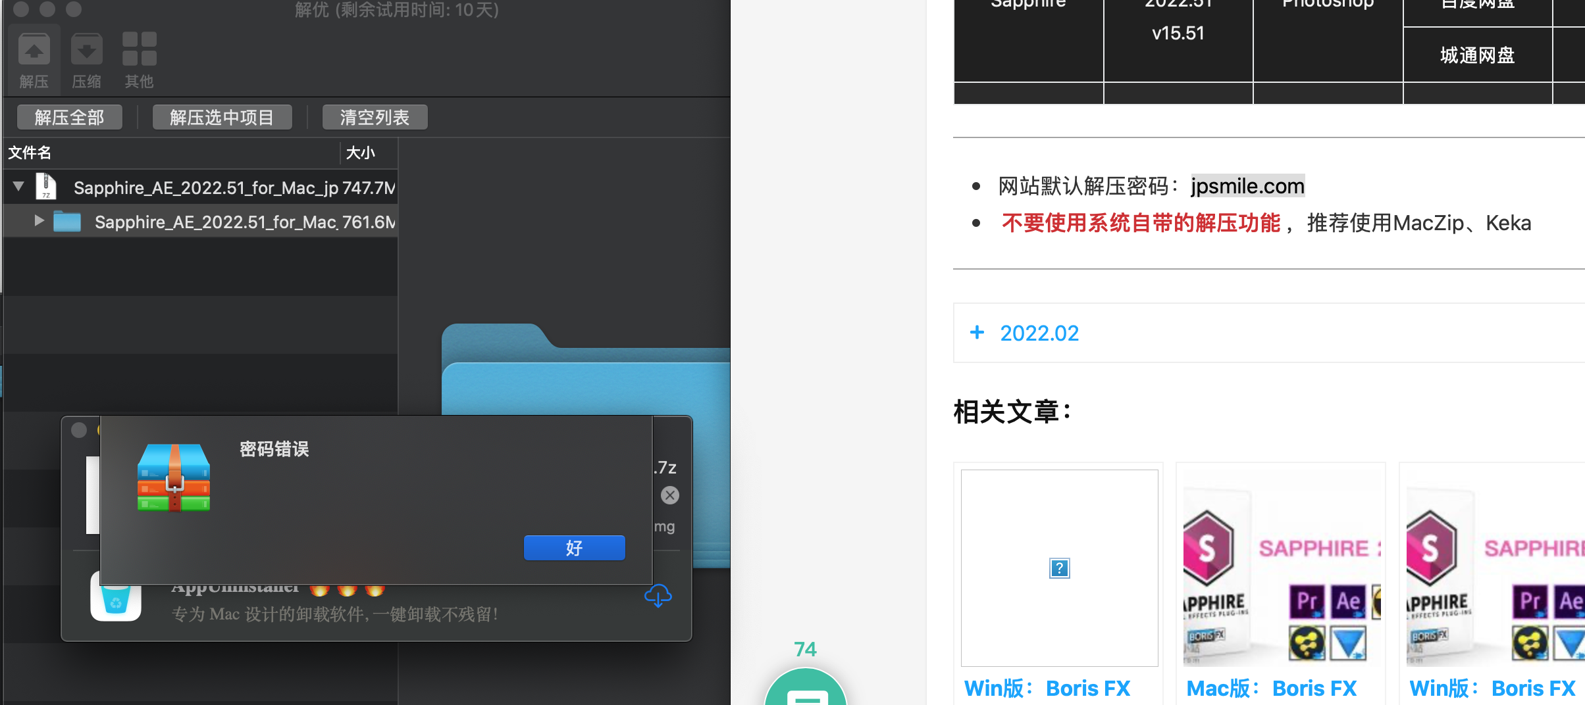Click the gray X cancel icon beside .7z
Screen dimensions: 1585x705
click(669, 495)
